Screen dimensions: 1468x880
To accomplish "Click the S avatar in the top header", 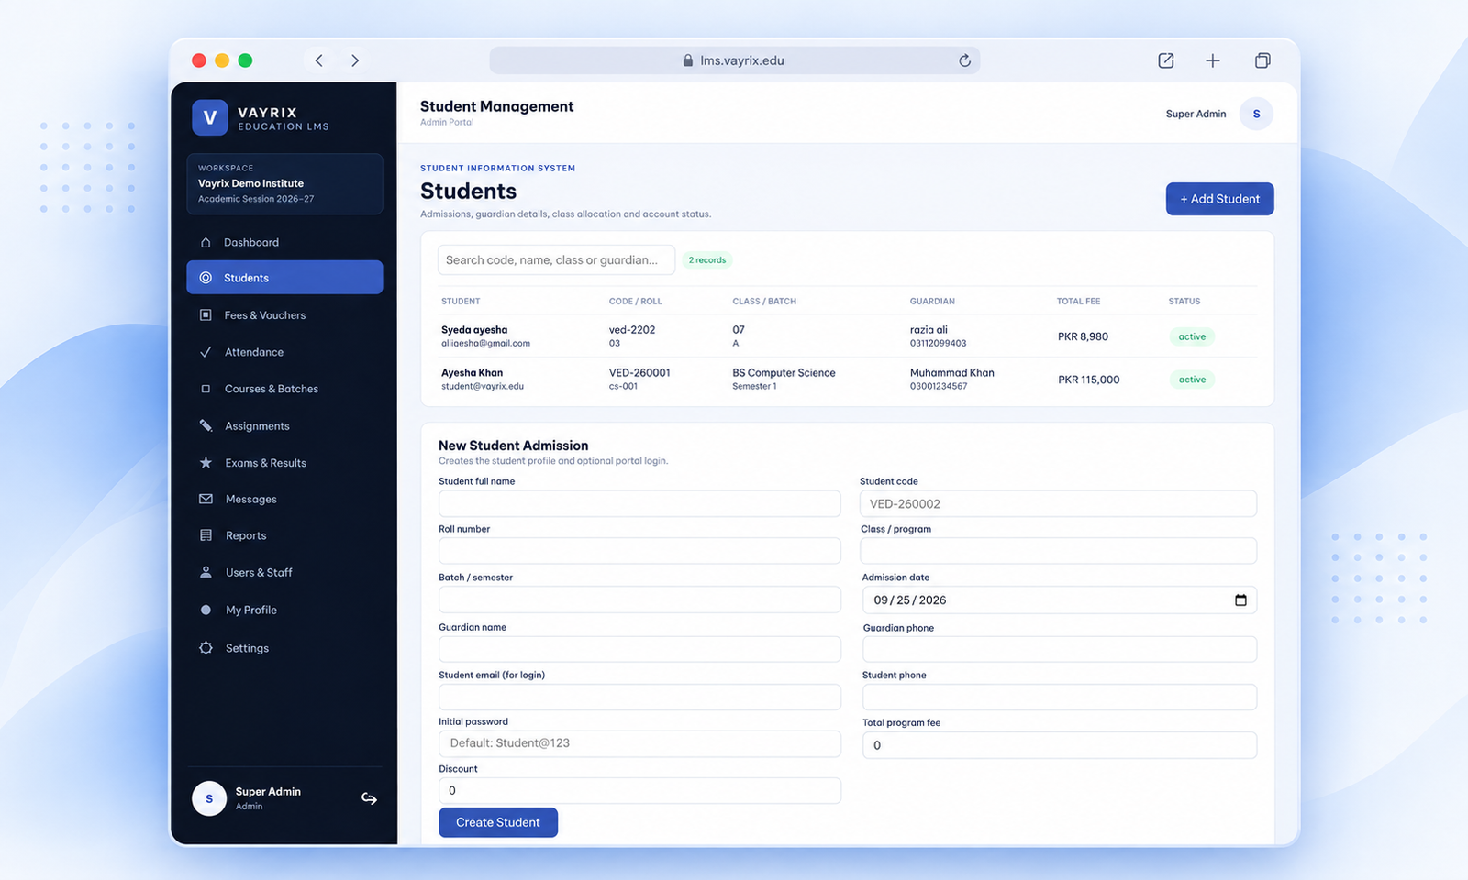I will [1256, 114].
